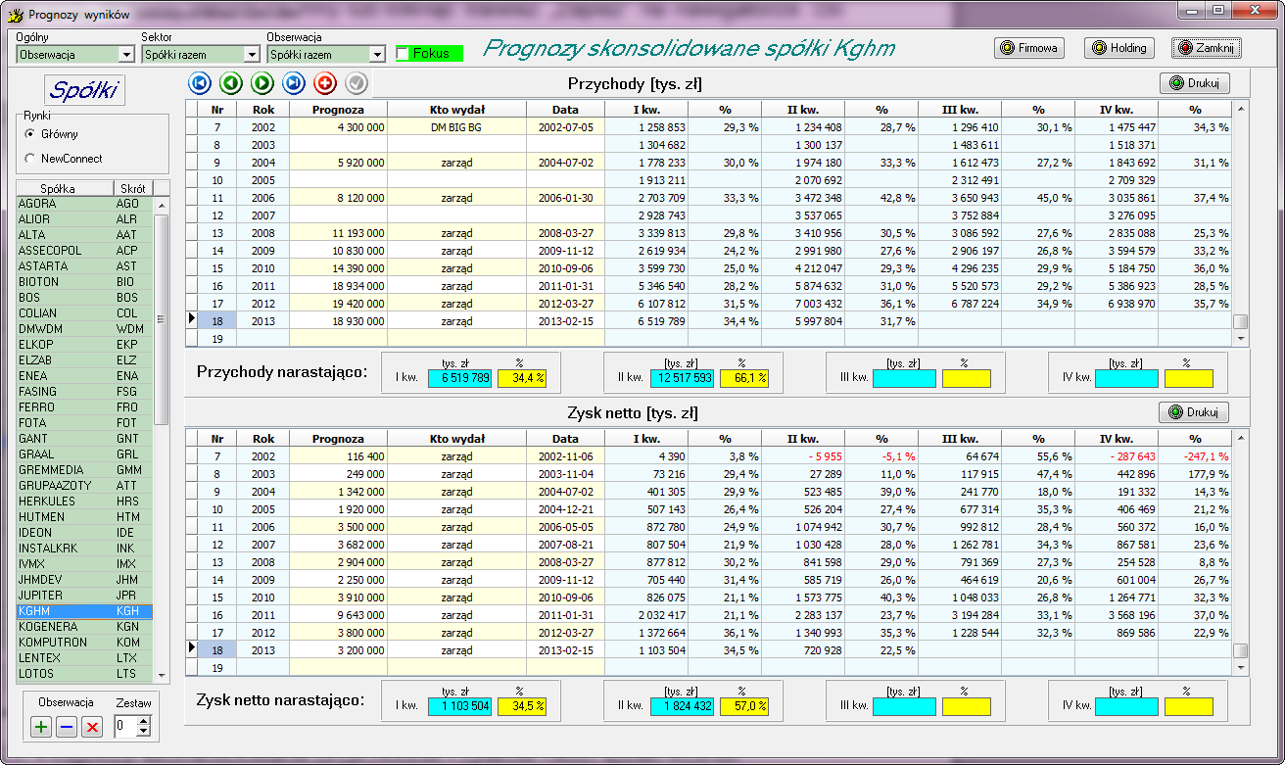Add new record red plus icon

(x=325, y=83)
